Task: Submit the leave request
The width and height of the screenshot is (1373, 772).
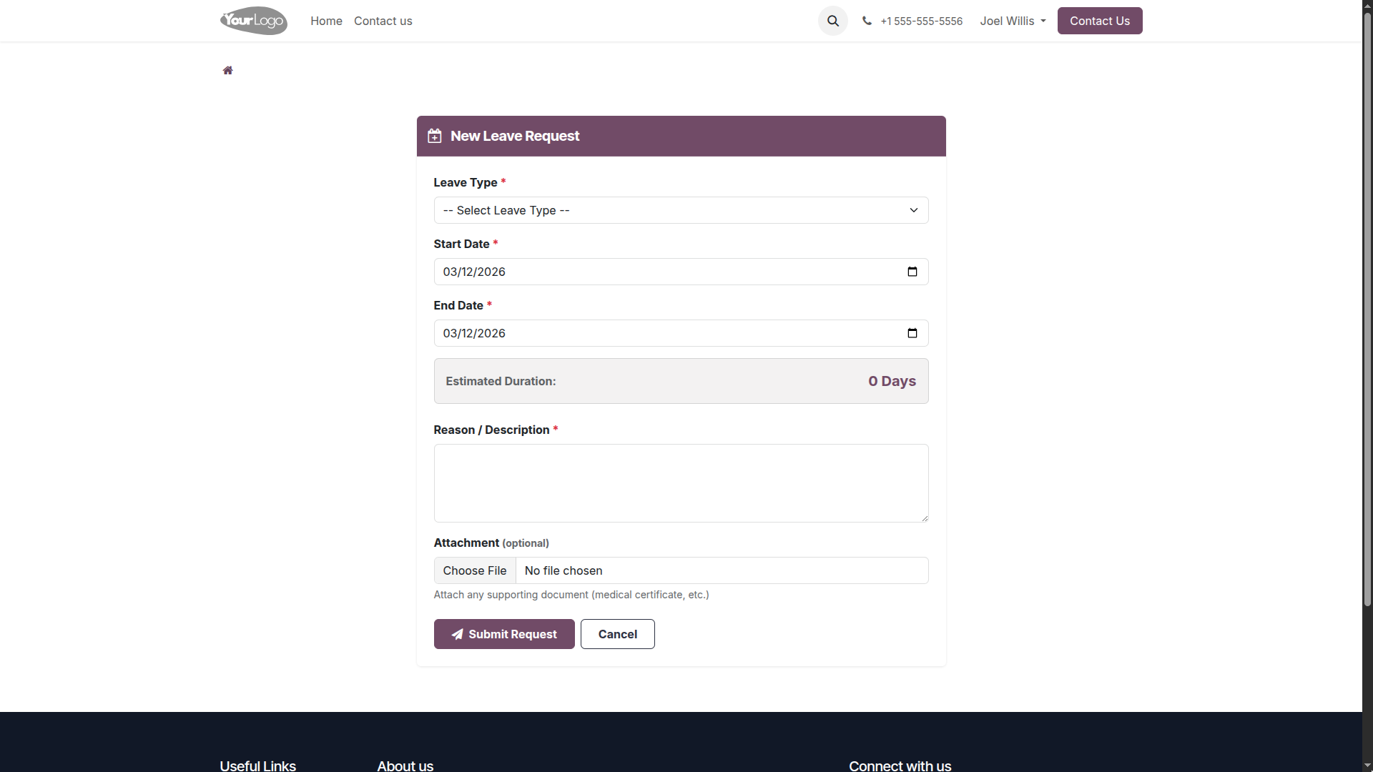Action: pyautogui.click(x=504, y=634)
